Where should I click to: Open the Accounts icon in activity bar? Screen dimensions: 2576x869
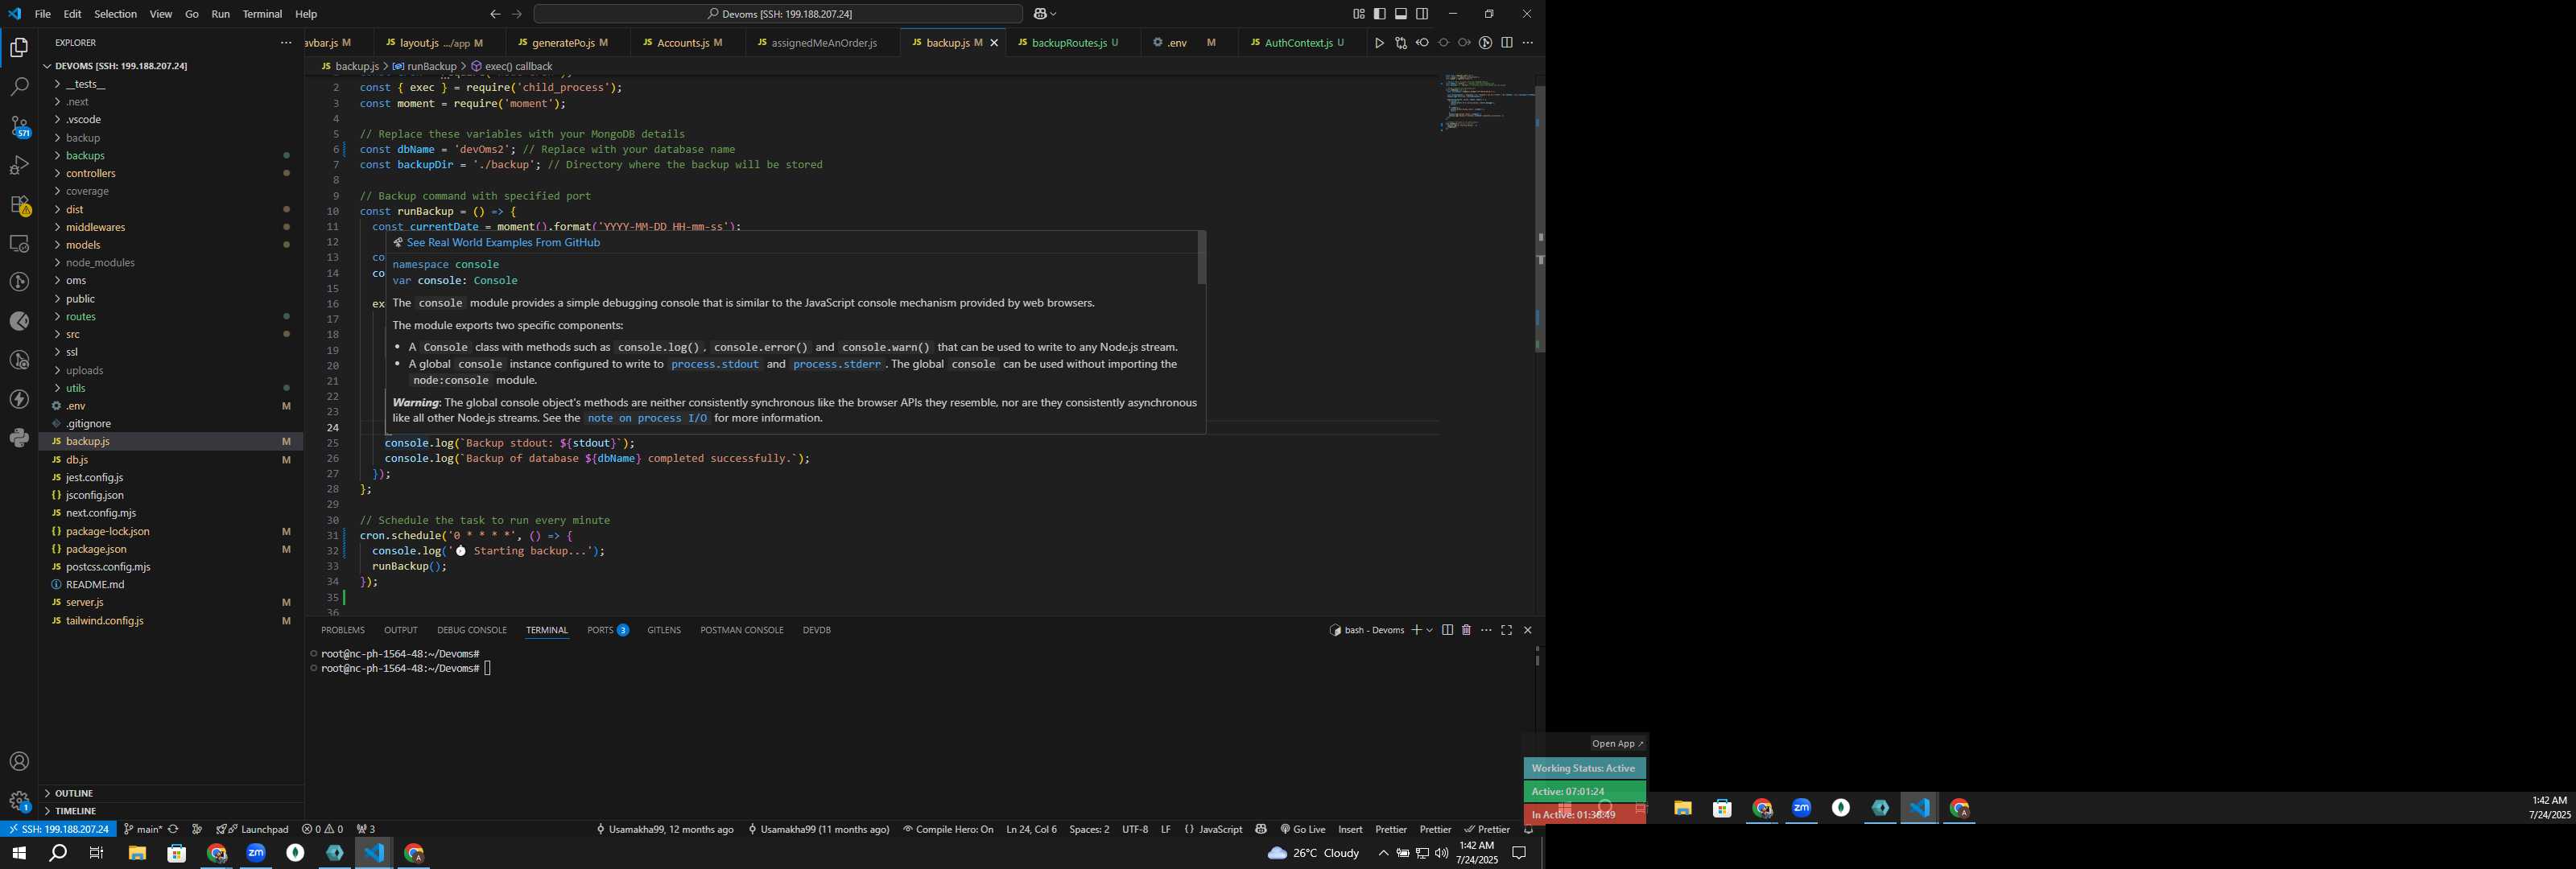19,762
